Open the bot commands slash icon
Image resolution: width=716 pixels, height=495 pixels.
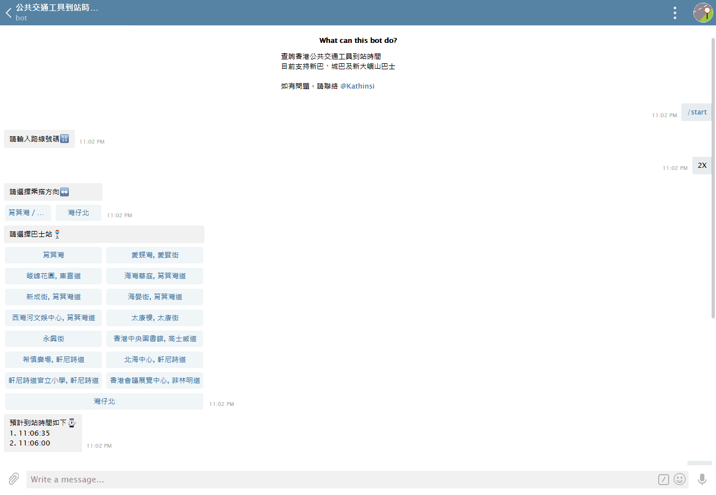coord(663,479)
